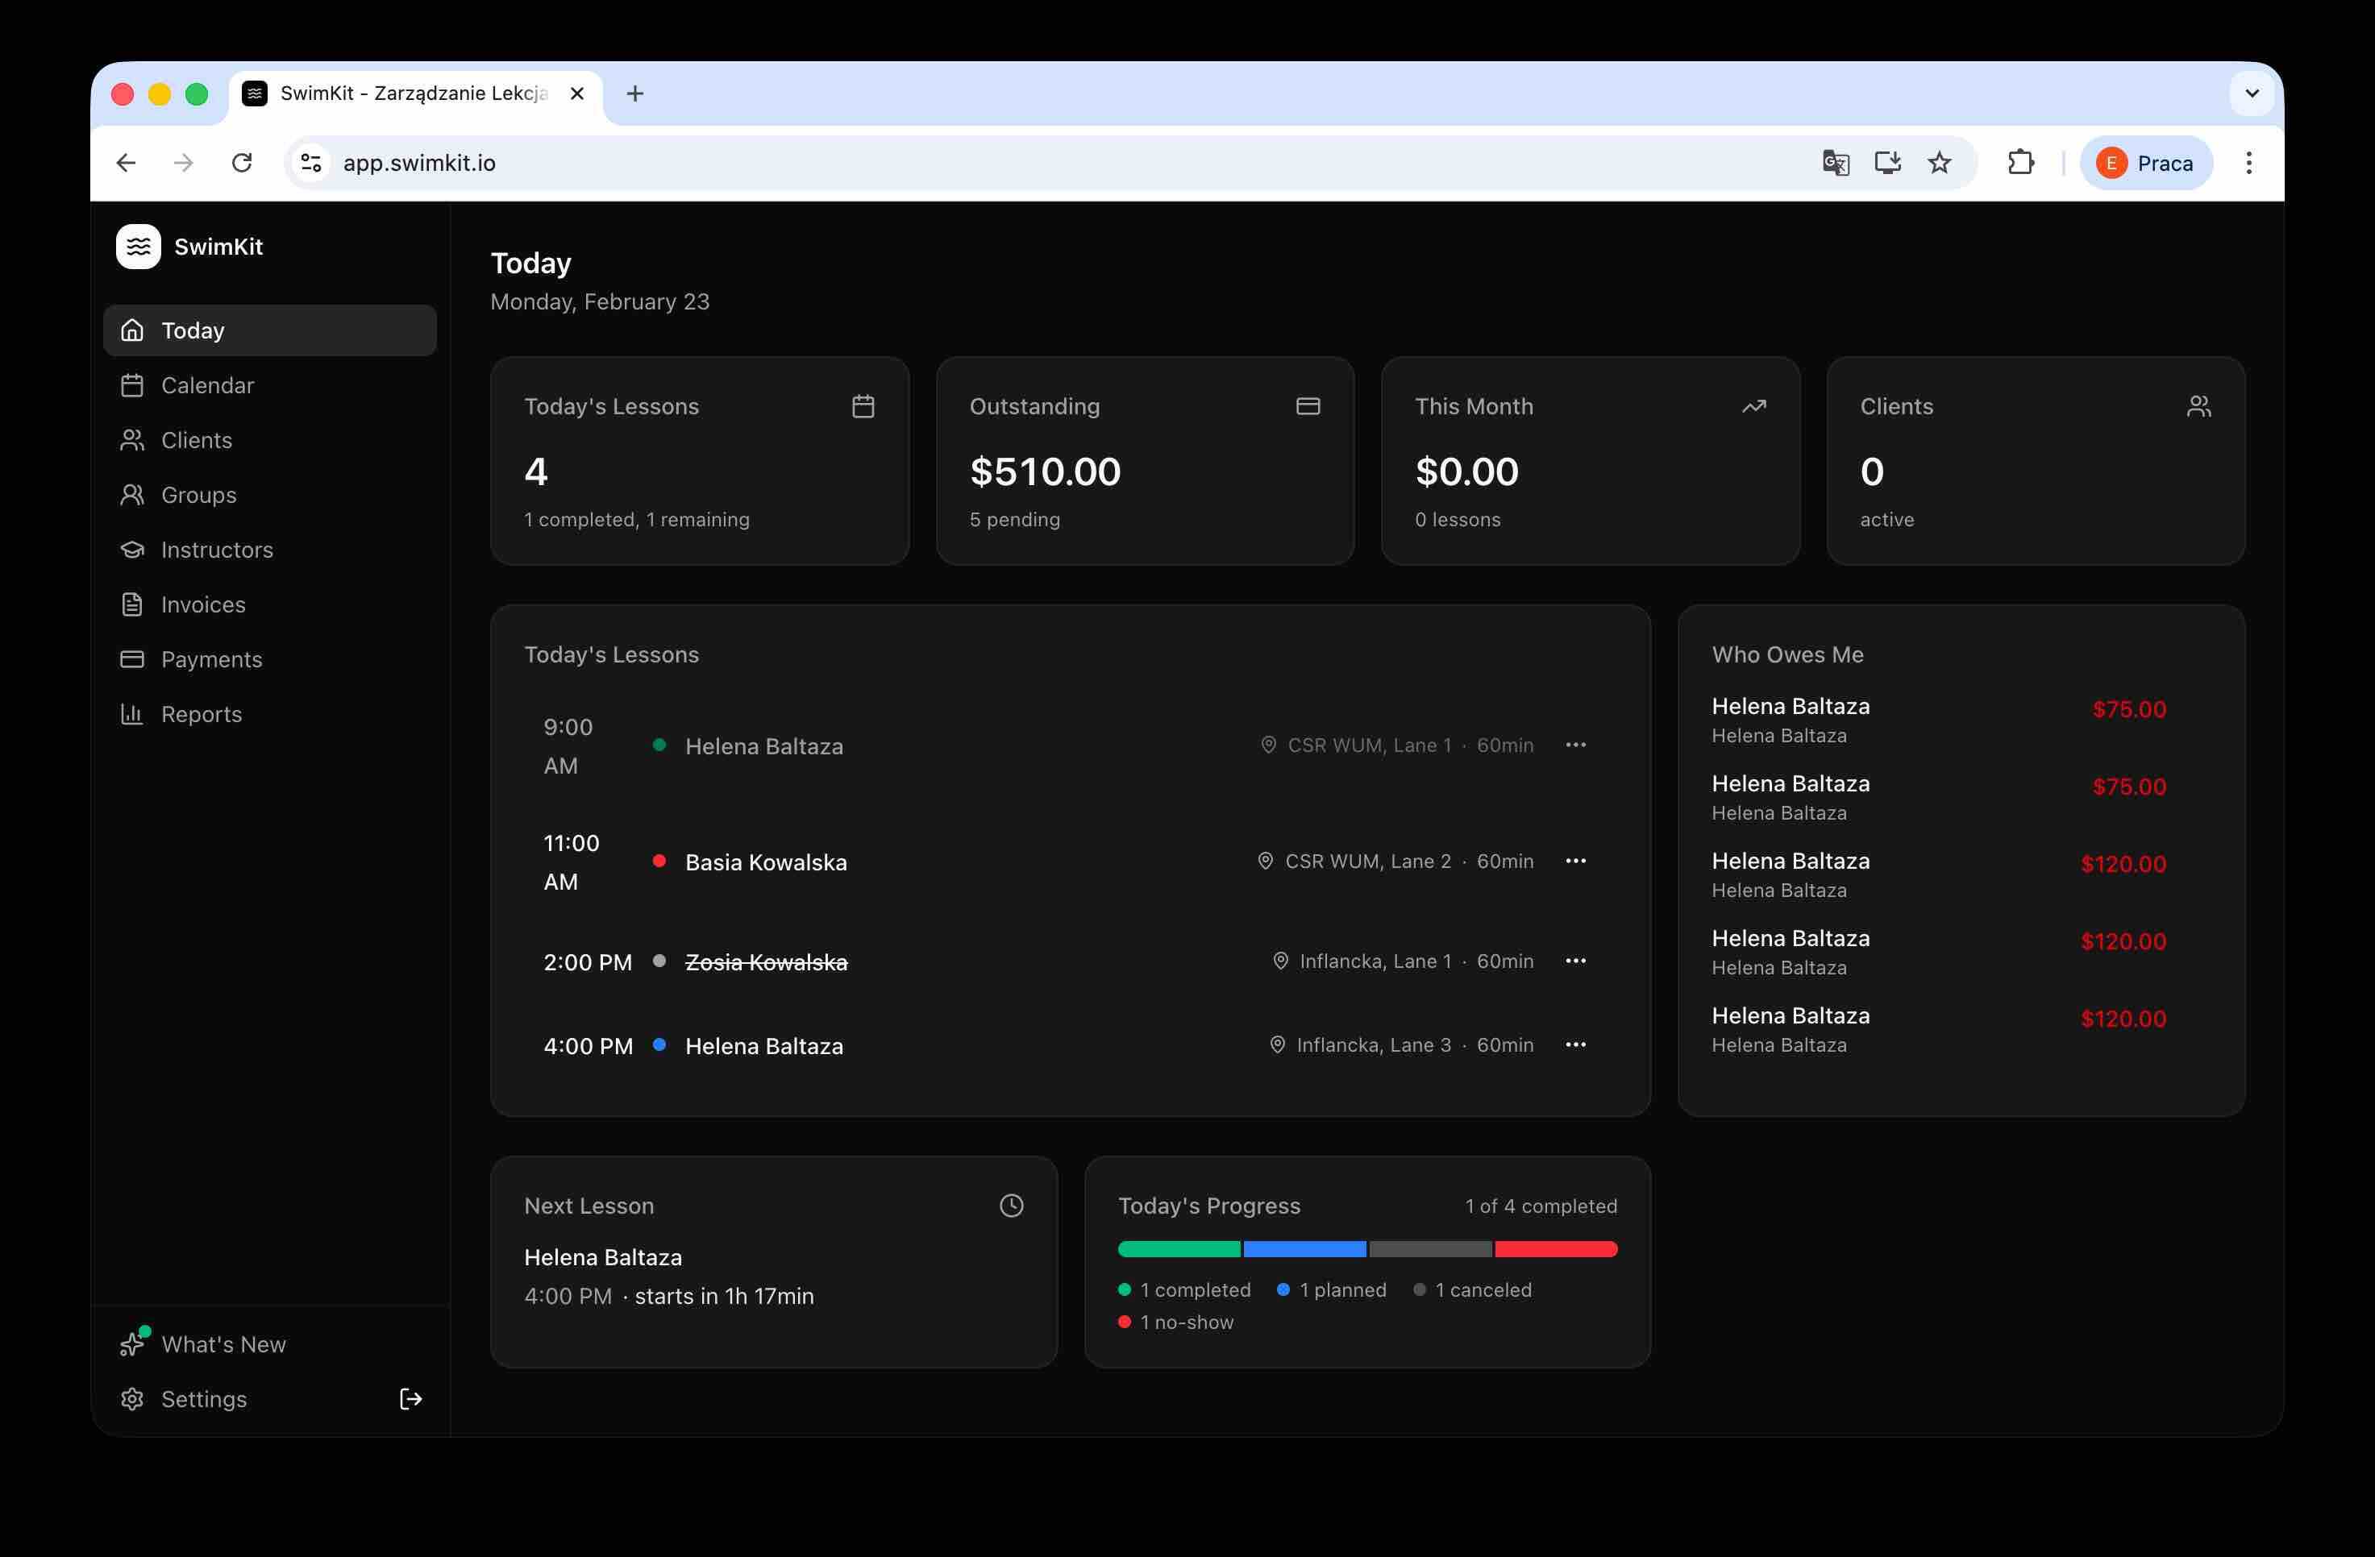
Task: Go to Calendar in the sidebar
Action: (207, 385)
